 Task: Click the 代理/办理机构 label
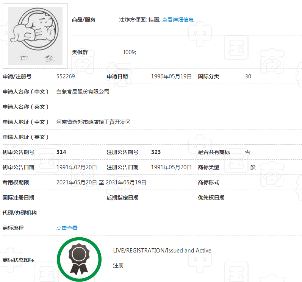click(x=19, y=213)
